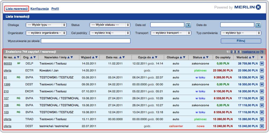Click the header arrow above row menus
269x133 pixels.
click(262, 58)
